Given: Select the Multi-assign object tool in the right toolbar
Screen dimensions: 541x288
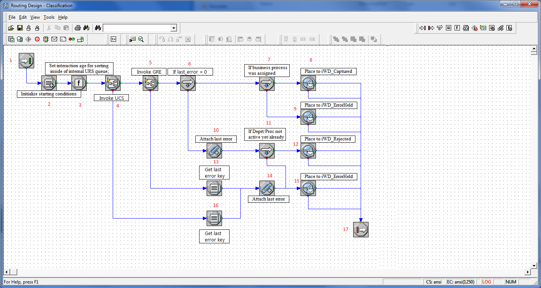Looking at the screenshot, I should 492,28.
